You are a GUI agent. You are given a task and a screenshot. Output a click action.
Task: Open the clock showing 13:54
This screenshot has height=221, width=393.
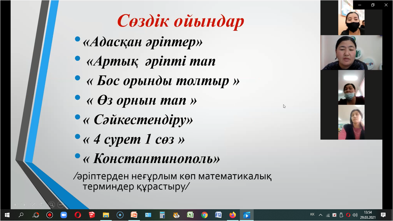point(368,215)
